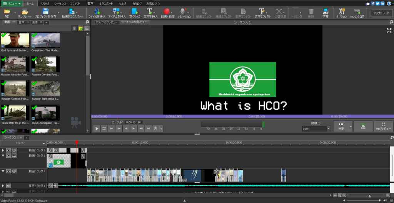Toggle loop playback button
394x203 pixels.
tap(104, 128)
